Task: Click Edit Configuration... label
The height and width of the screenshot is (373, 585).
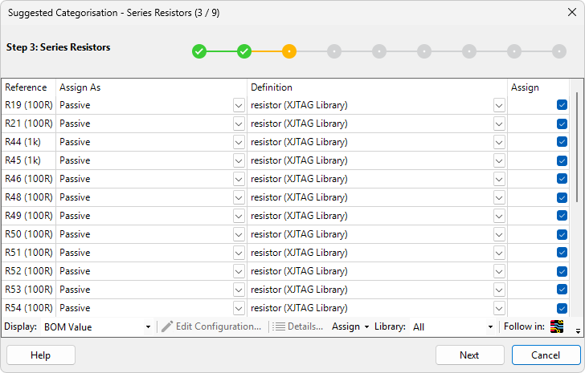Action: tap(219, 326)
